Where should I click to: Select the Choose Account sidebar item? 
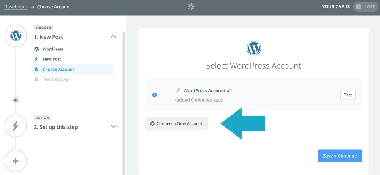(x=73, y=69)
